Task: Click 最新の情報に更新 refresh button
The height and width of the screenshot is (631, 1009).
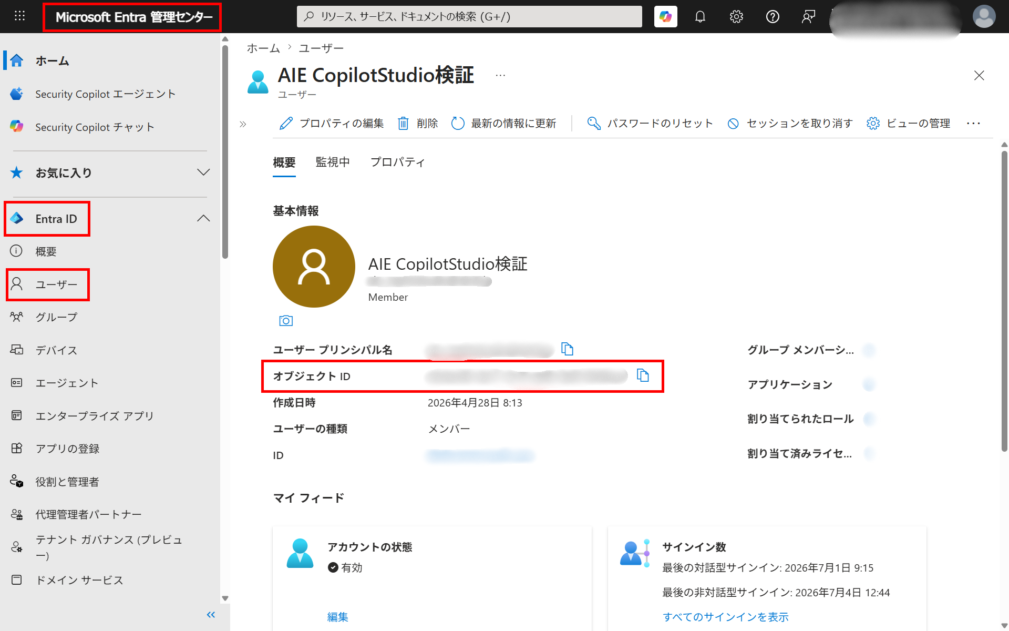Action: click(x=504, y=124)
